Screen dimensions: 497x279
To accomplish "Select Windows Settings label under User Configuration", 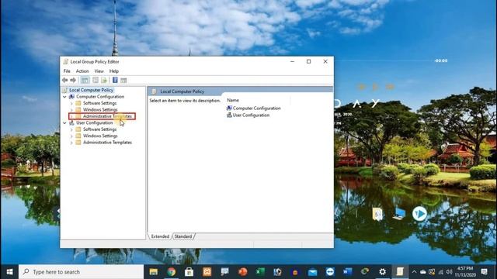I will [100, 136].
